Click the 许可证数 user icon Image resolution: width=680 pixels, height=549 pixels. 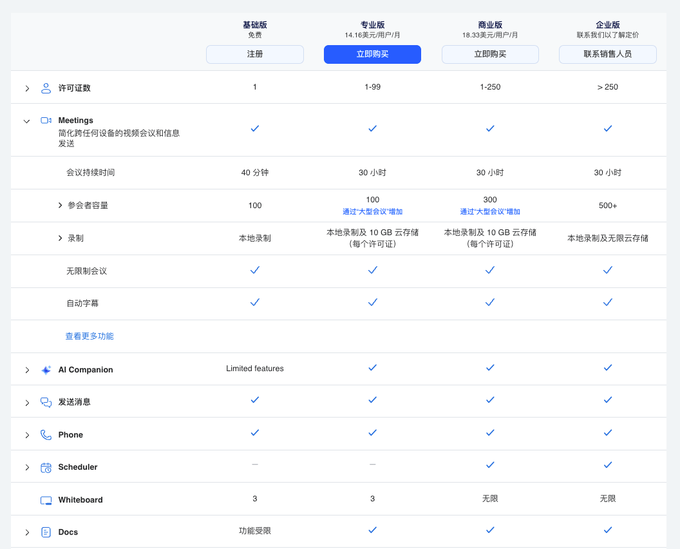click(46, 87)
